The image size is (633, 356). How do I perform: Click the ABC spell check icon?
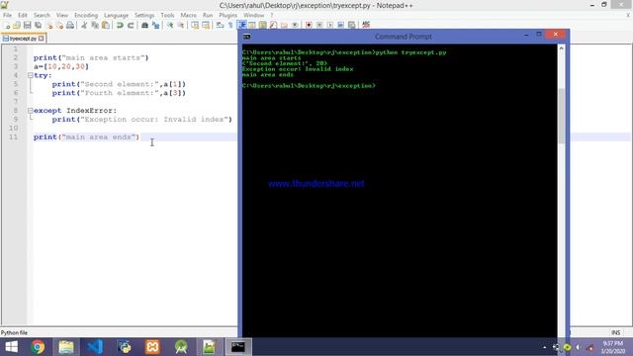coord(366,25)
